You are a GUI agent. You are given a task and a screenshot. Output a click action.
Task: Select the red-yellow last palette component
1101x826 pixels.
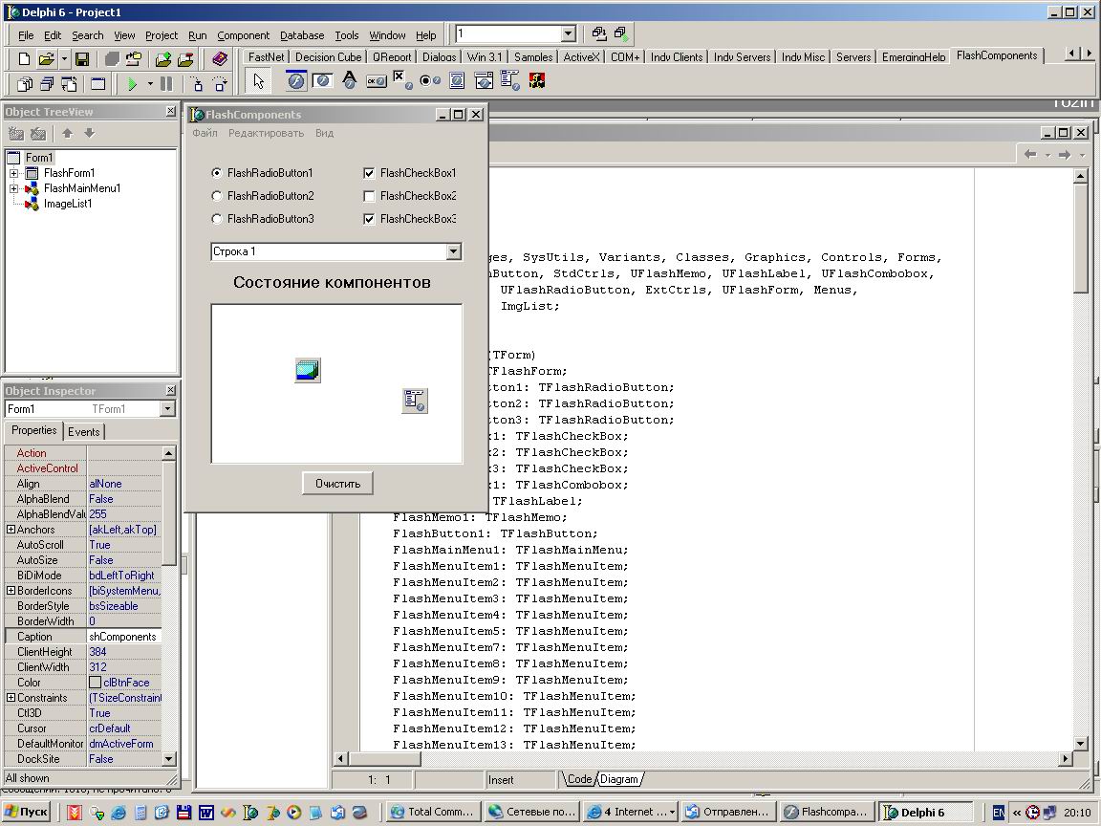[x=537, y=81]
